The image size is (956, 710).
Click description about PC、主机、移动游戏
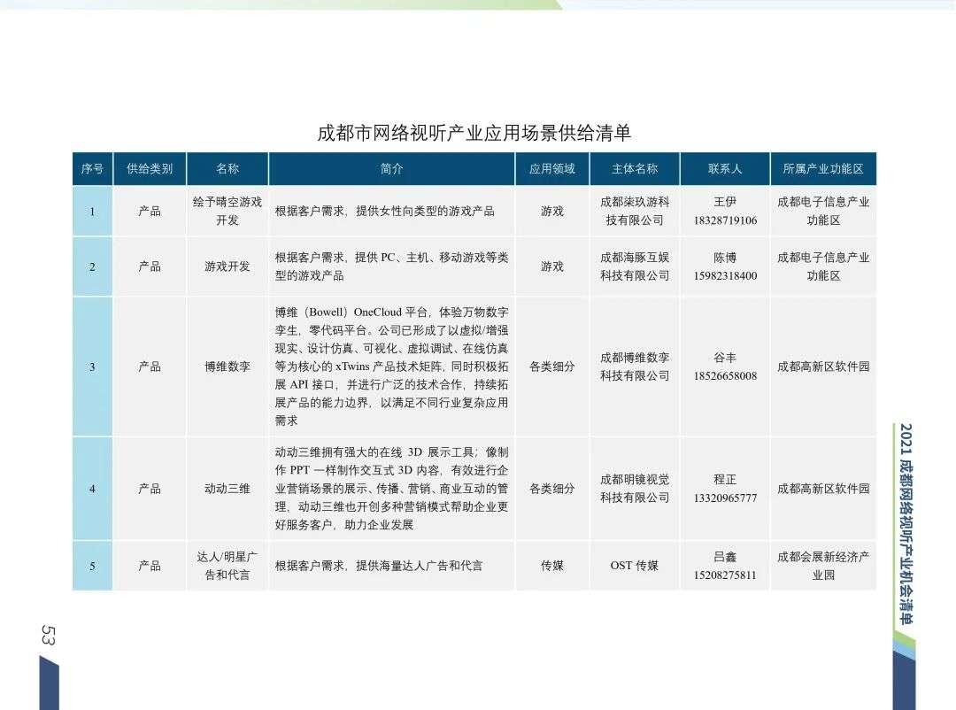point(391,266)
